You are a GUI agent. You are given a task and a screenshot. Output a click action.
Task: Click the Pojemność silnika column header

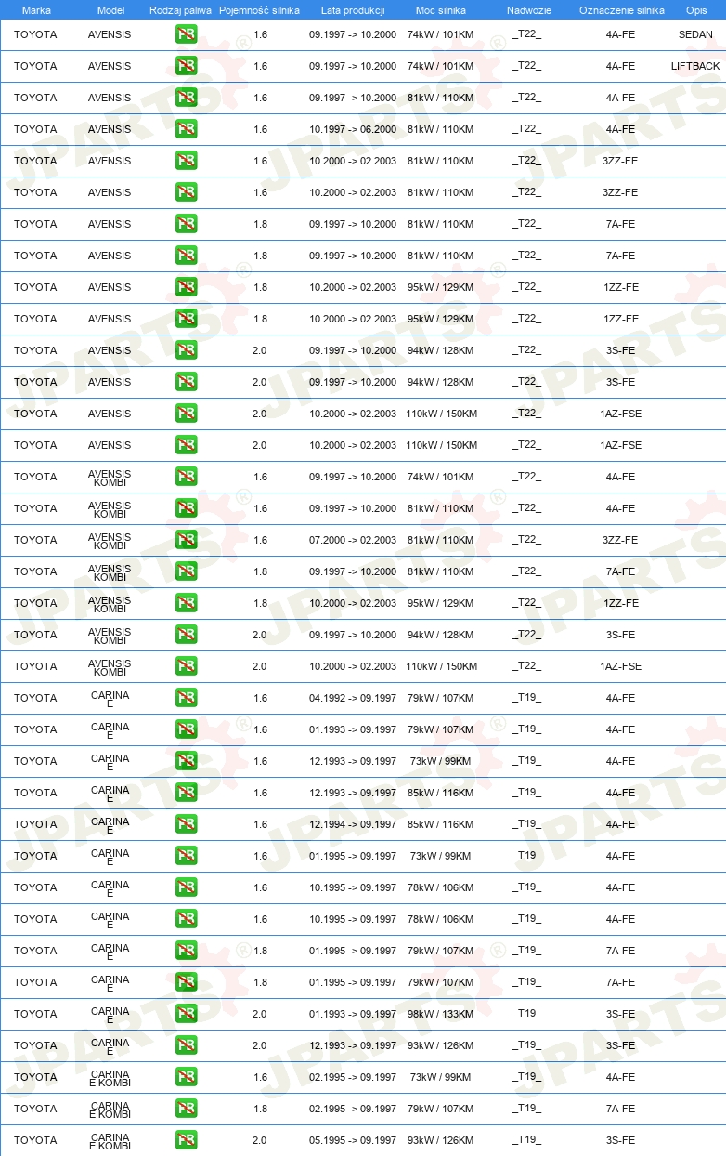click(259, 10)
